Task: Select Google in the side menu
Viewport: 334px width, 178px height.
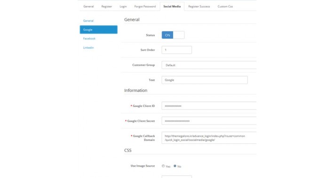Action: pos(98,30)
